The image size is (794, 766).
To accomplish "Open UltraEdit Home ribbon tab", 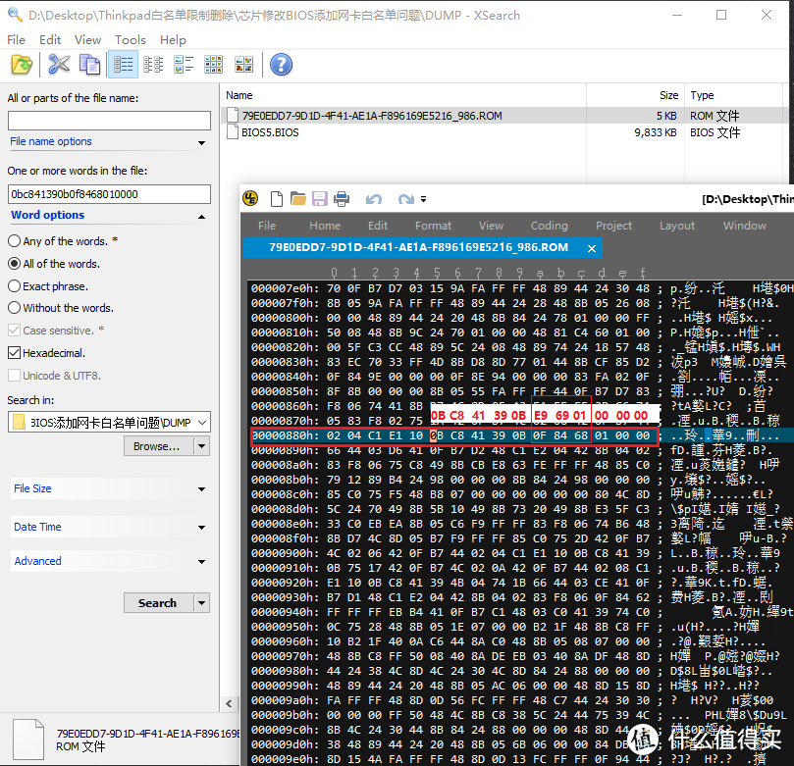I will [325, 226].
